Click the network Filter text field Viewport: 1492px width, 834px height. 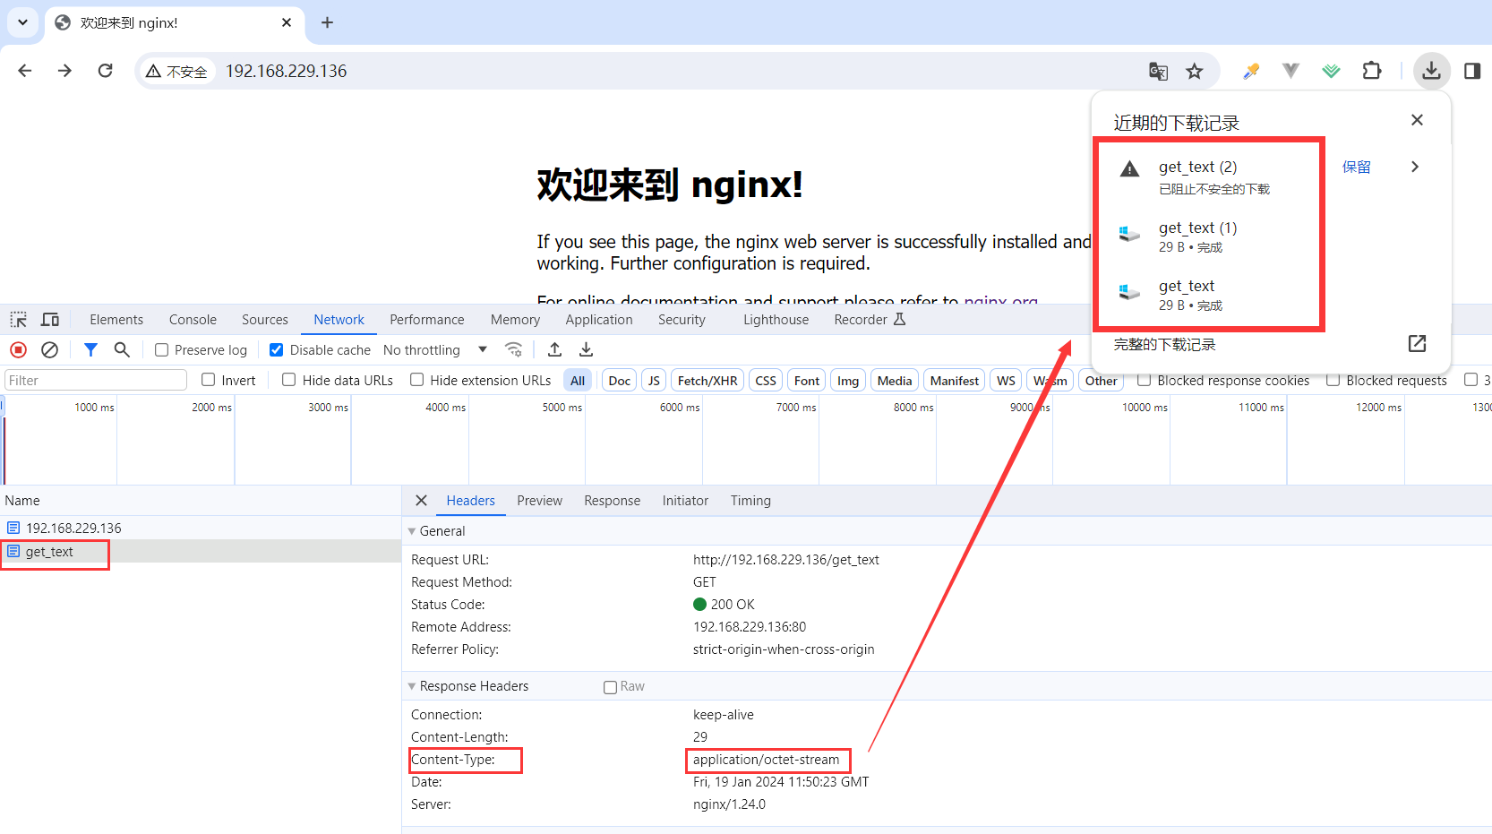(x=96, y=381)
